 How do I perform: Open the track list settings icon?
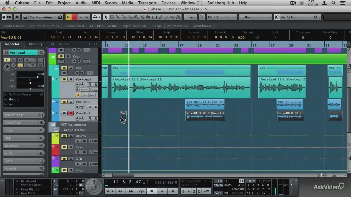pyautogui.click(x=52, y=44)
